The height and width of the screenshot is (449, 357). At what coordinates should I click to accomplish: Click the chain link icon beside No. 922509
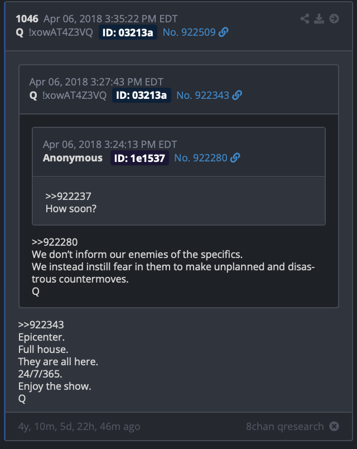pos(224,32)
